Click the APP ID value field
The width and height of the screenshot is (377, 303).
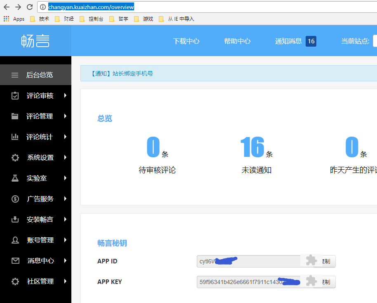point(249,261)
